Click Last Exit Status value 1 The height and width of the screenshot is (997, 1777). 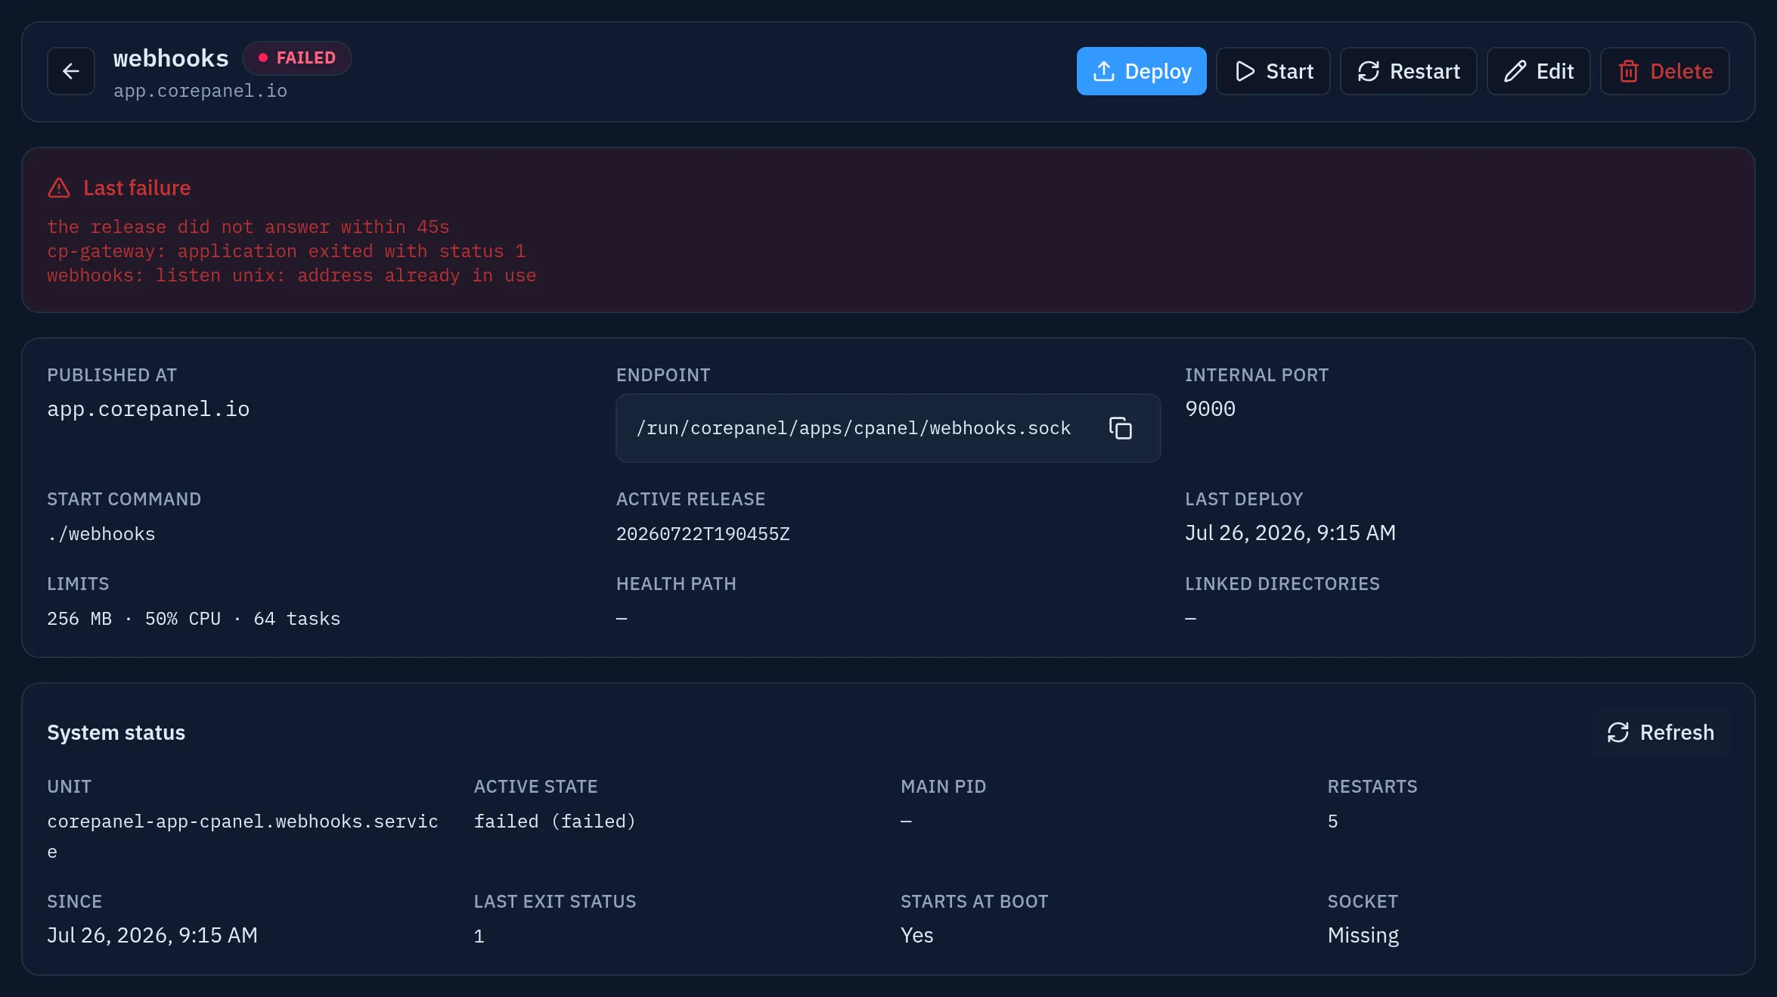479,936
